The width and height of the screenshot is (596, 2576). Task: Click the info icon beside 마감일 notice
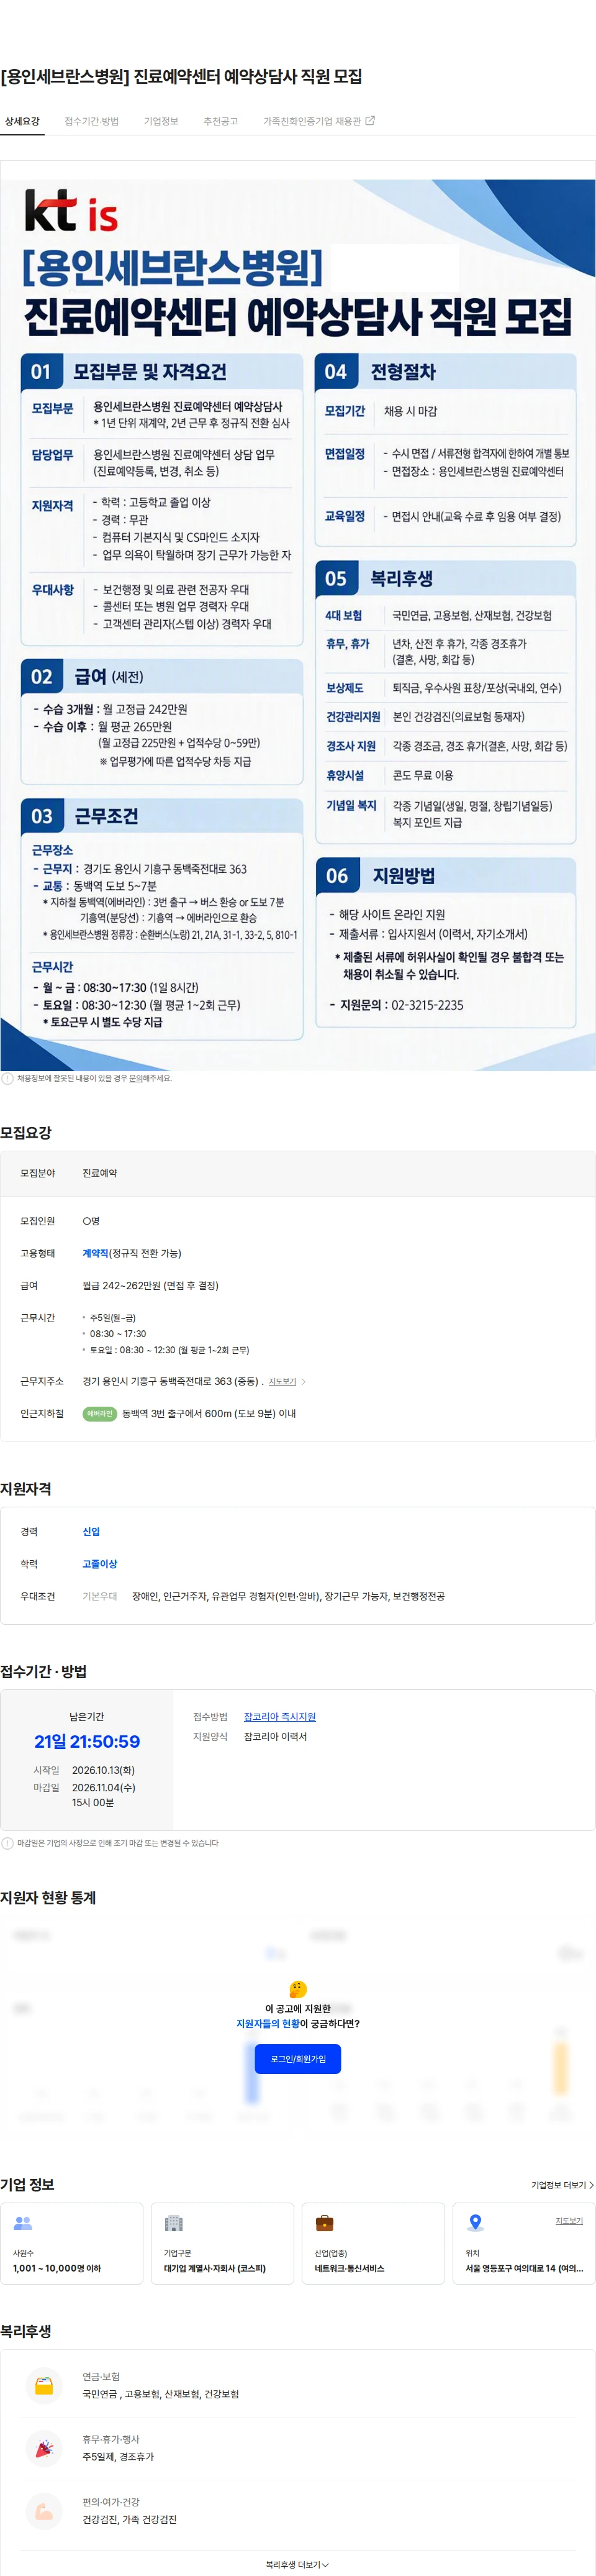[x=8, y=1843]
